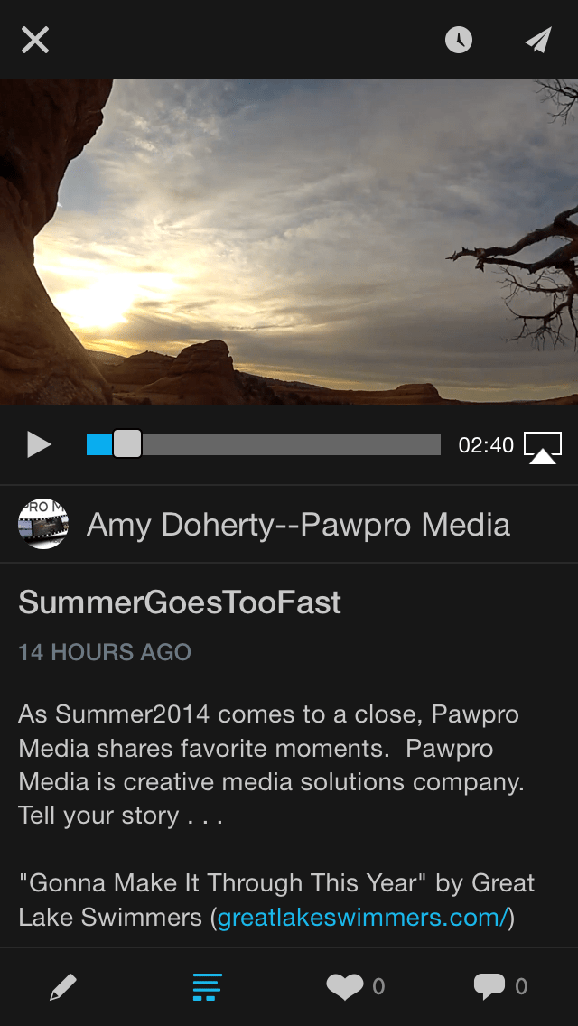Open the comments speech bubble tab

489,987
